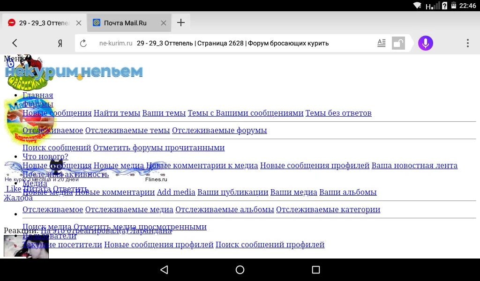Tap the voice search microphone icon

(425, 43)
